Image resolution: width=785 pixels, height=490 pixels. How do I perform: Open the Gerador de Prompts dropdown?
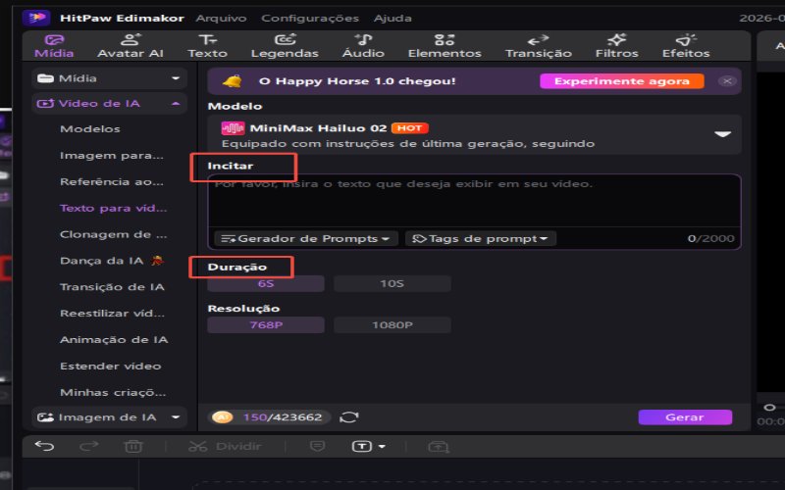[x=306, y=238]
